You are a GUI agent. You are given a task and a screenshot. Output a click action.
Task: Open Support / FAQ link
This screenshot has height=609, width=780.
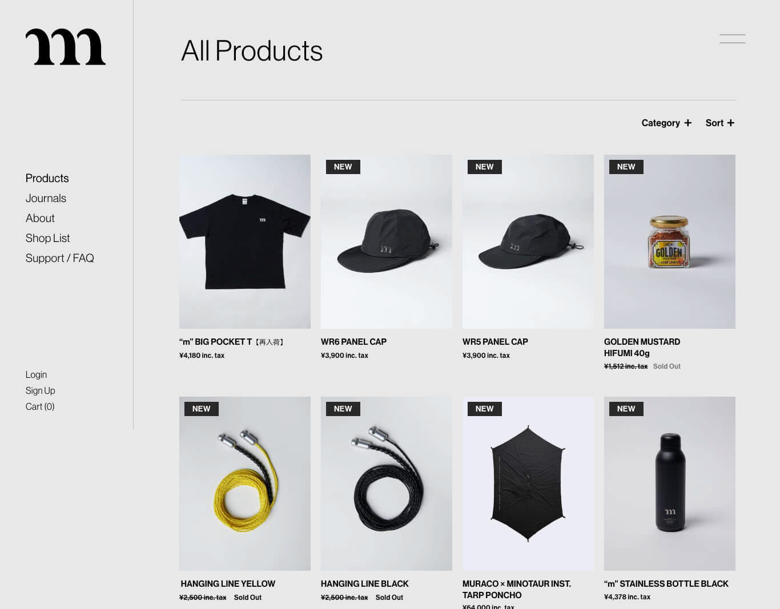tap(59, 258)
